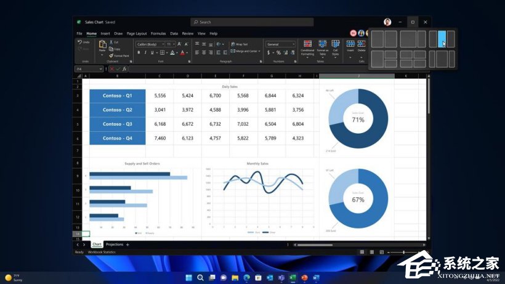
Task: Toggle underline formatting
Action: (x=153, y=52)
